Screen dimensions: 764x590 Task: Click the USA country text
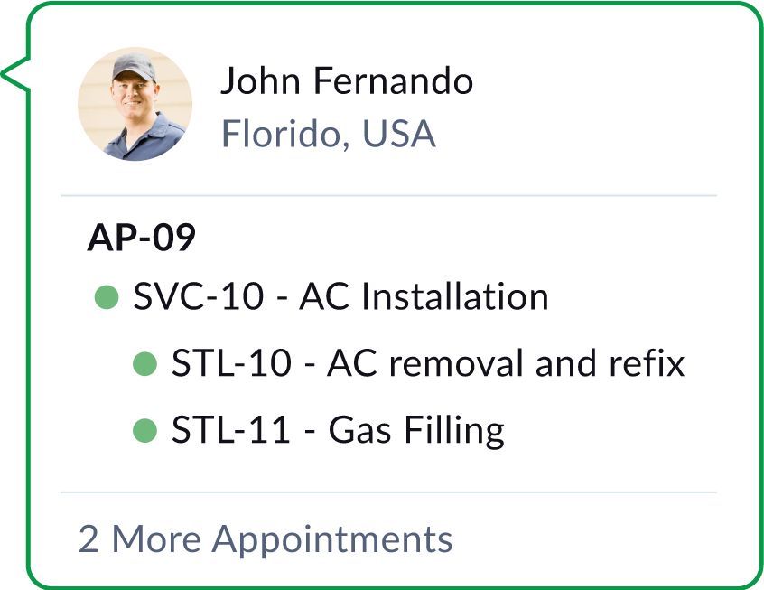click(x=399, y=134)
